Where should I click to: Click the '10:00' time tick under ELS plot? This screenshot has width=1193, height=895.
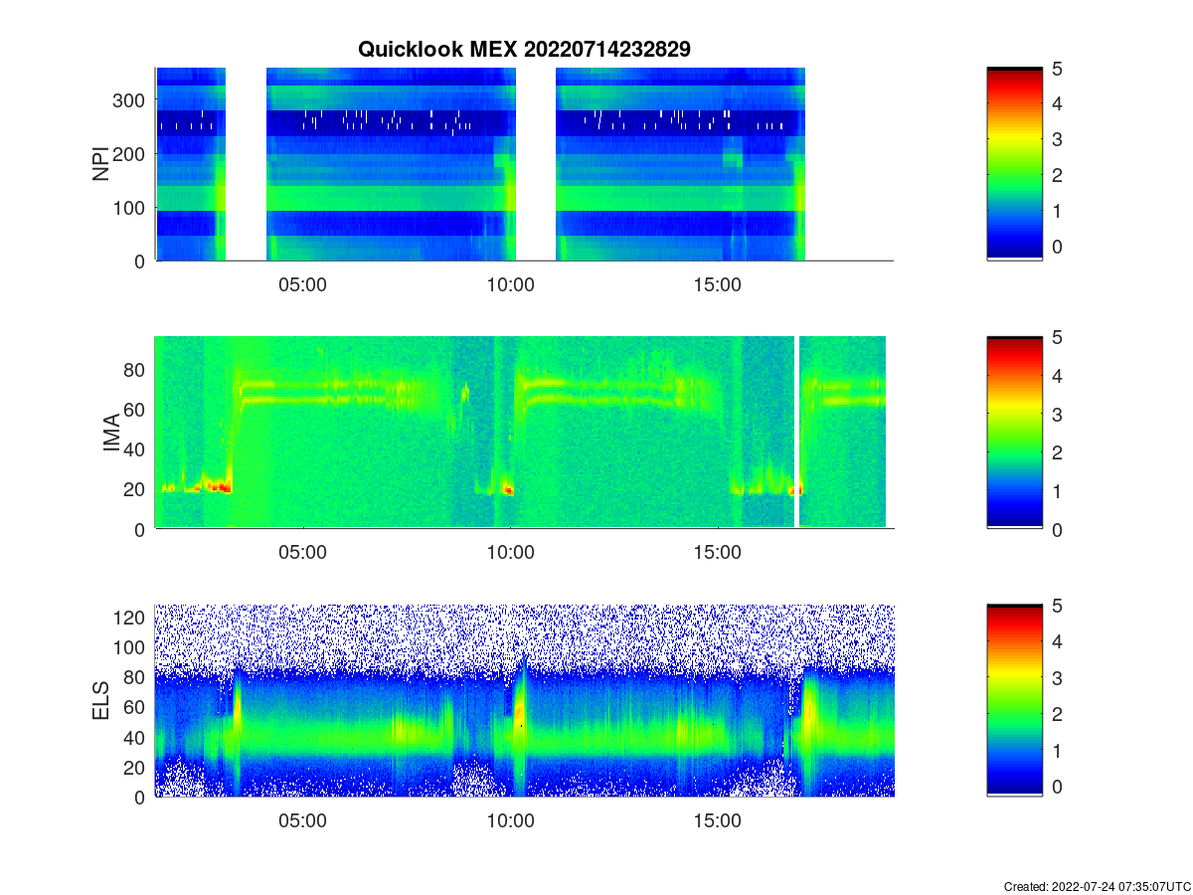point(510,821)
